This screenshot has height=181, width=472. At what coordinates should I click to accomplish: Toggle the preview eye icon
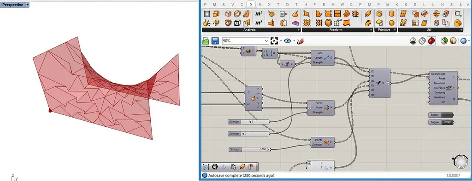pos(288,41)
